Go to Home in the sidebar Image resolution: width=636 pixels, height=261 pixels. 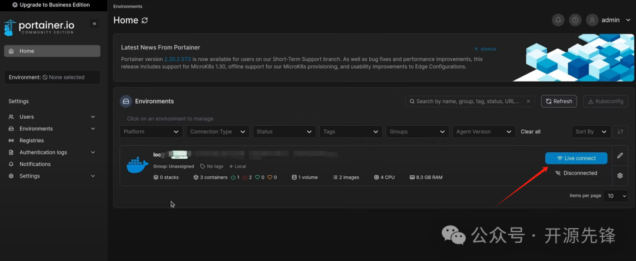(52, 51)
